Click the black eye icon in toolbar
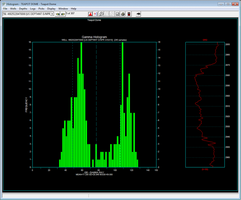Viewport: 241px width, 200px height. tap(138, 14)
